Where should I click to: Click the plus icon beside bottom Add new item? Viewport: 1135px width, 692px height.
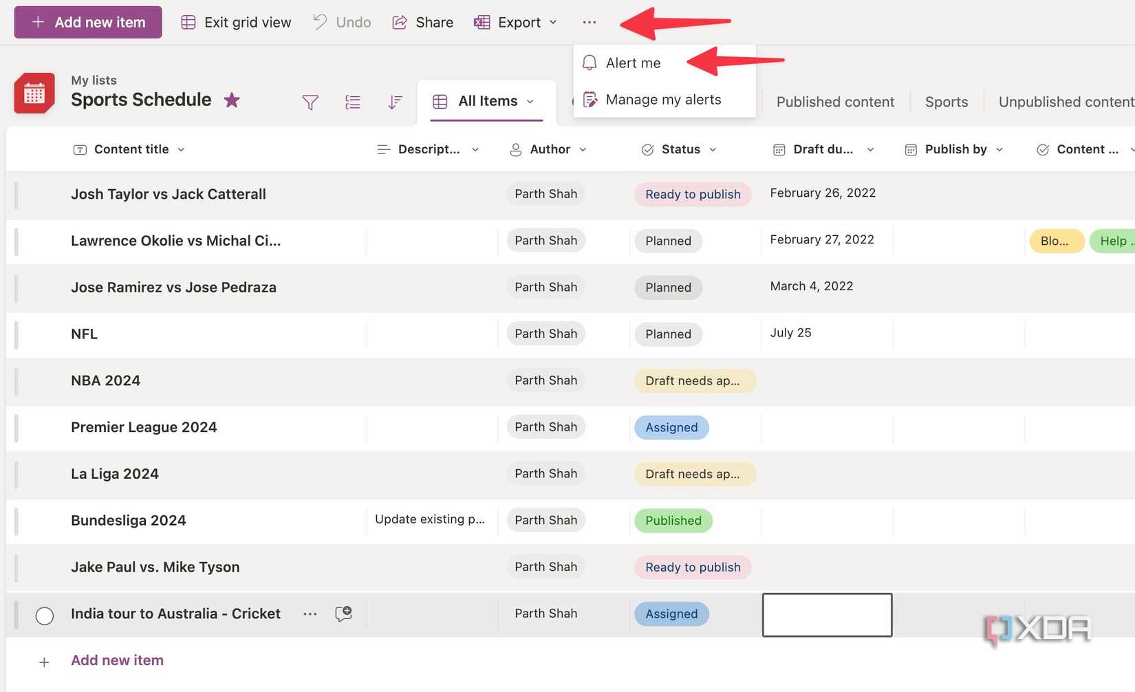click(44, 662)
